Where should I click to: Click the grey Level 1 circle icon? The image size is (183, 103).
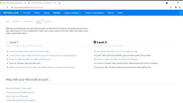pos(7,42)
